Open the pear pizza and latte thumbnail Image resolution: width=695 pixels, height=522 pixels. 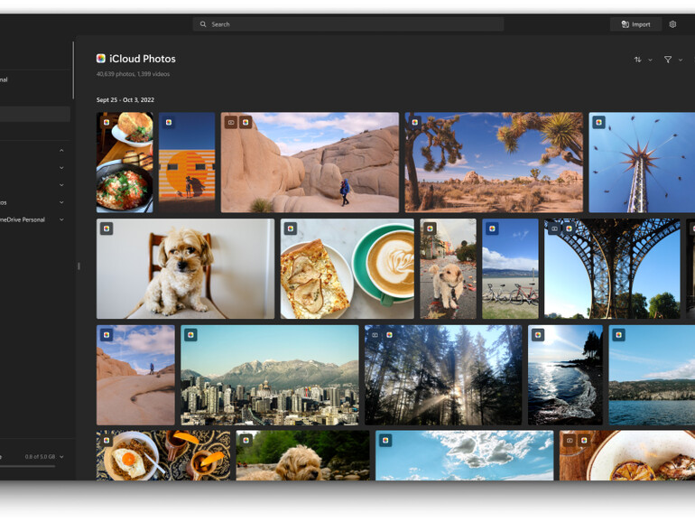347,269
